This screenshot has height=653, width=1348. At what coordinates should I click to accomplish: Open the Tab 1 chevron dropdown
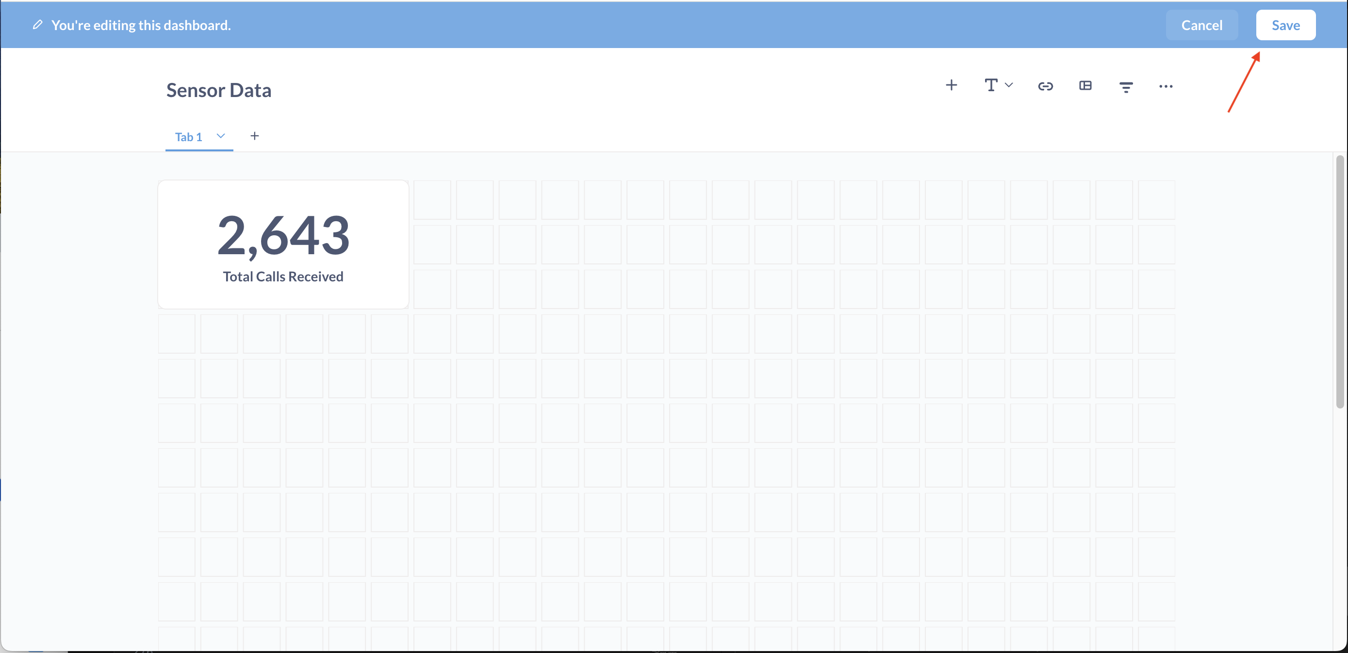(x=220, y=136)
